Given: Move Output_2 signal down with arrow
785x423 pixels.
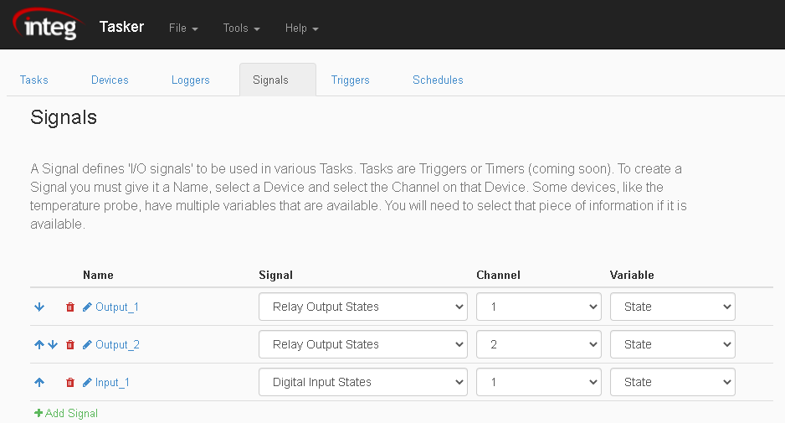Looking at the screenshot, I should [x=53, y=344].
